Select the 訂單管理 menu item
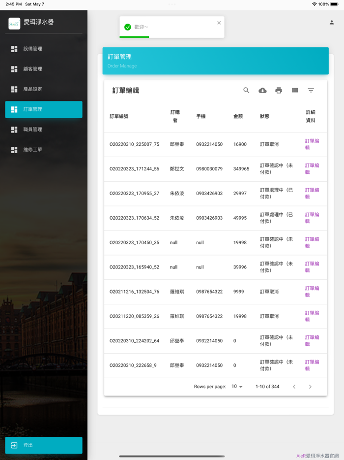344x460 pixels. click(x=44, y=109)
